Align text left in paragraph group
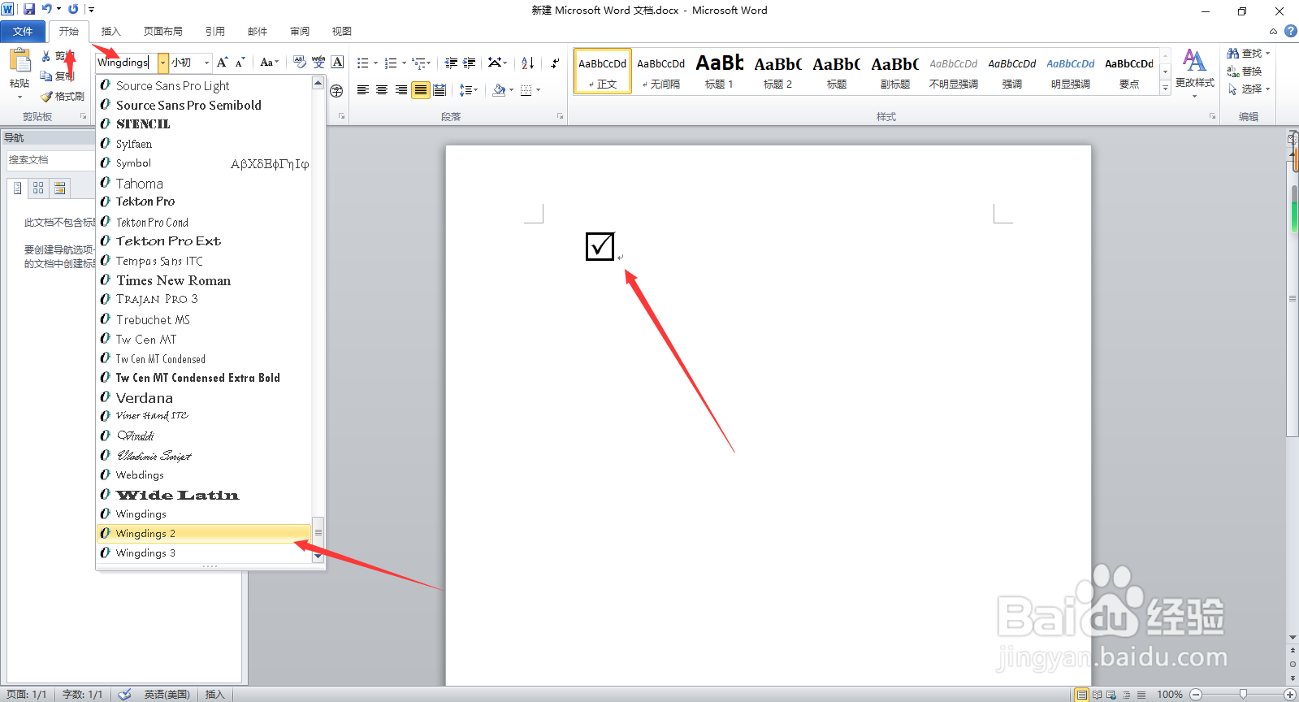Screen dimensions: 1299x702 point(363,90)
